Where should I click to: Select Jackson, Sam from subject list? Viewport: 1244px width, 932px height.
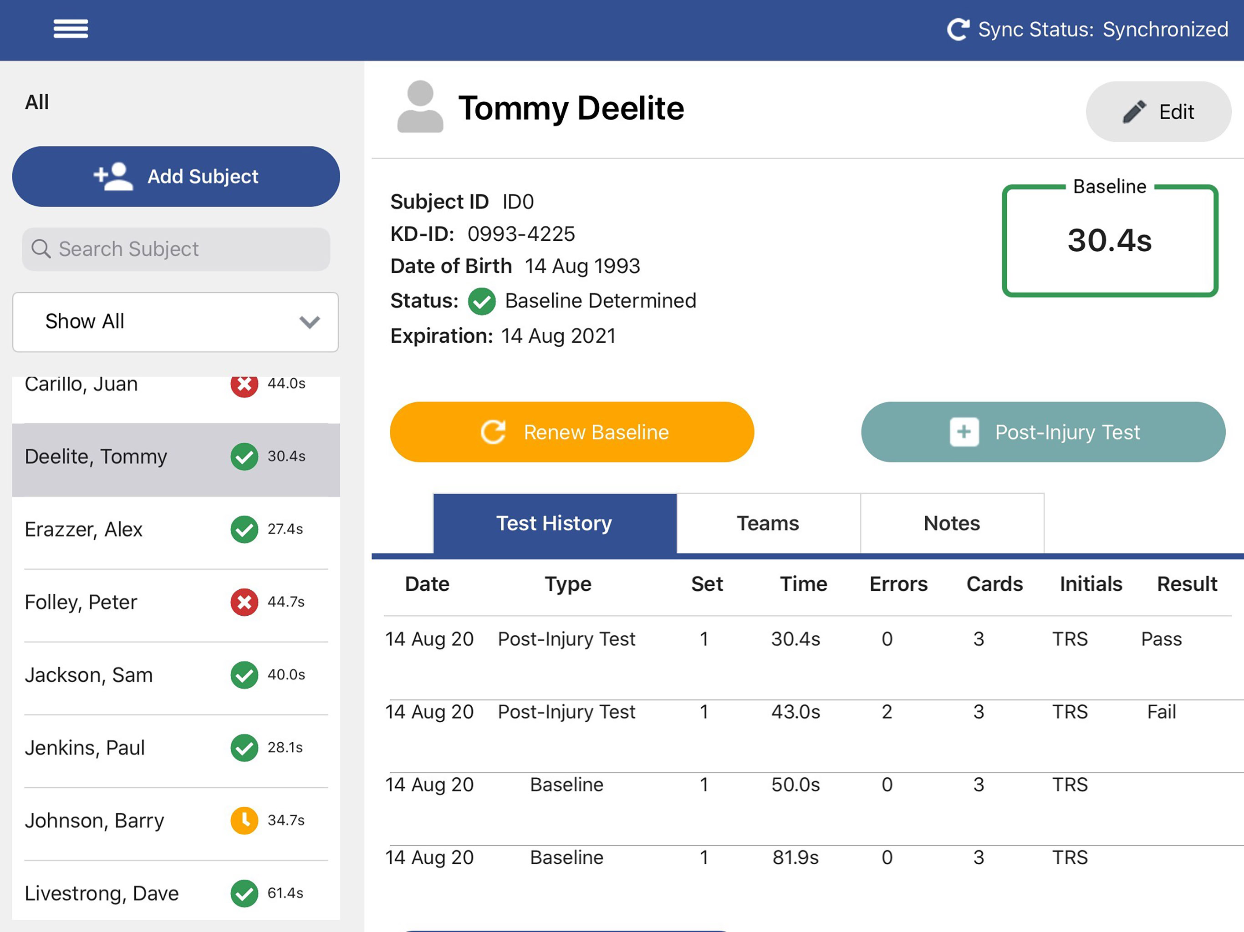coord(176,675)
